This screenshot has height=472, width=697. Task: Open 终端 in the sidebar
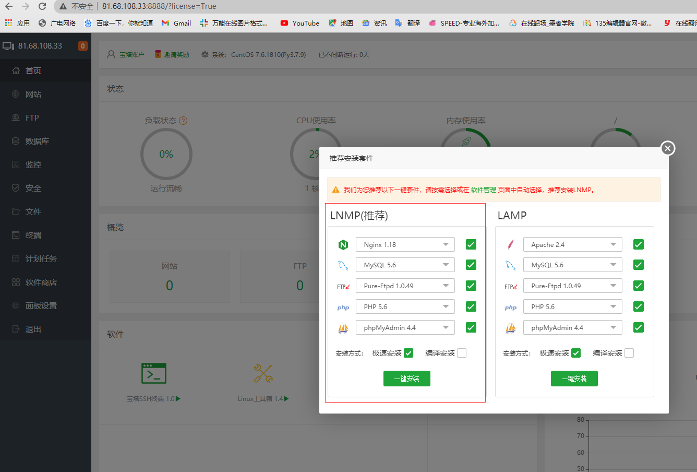pyautogui.click(x=45, y=235)
